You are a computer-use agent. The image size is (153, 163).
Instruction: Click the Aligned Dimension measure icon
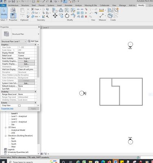pyautogui.click(x=101, y=10)
